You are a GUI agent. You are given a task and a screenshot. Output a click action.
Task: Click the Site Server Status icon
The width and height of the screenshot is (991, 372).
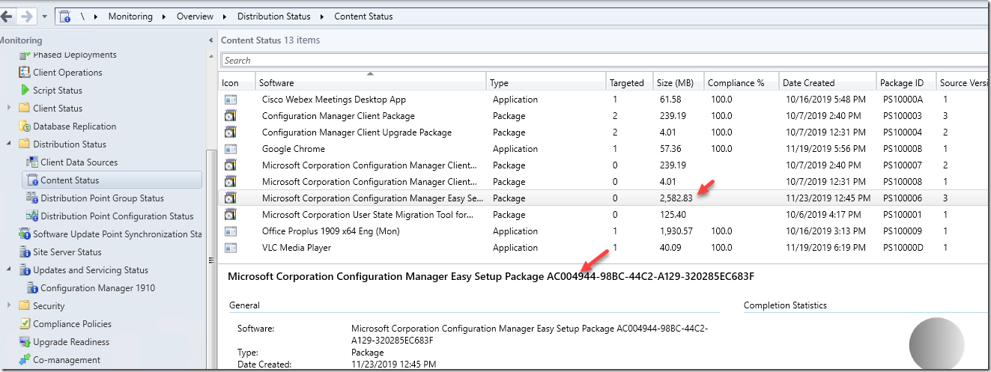pyautogui.click(x=24, y=252)
